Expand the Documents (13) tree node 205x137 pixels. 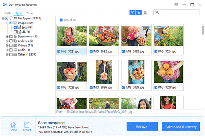7,37
